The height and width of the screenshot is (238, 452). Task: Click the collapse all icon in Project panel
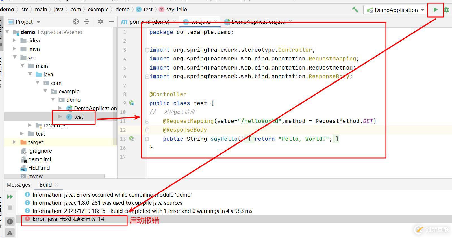(x=87, y=21)
